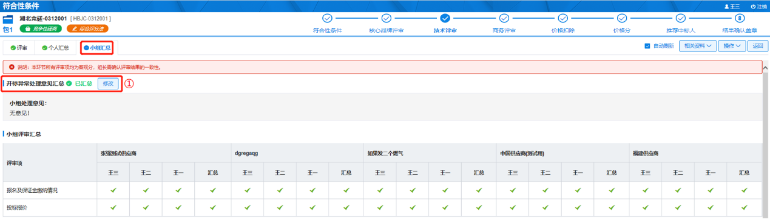Click the 价格扣除 step circle icon
The height and width of the screenshot is (220, 770).
562,19
